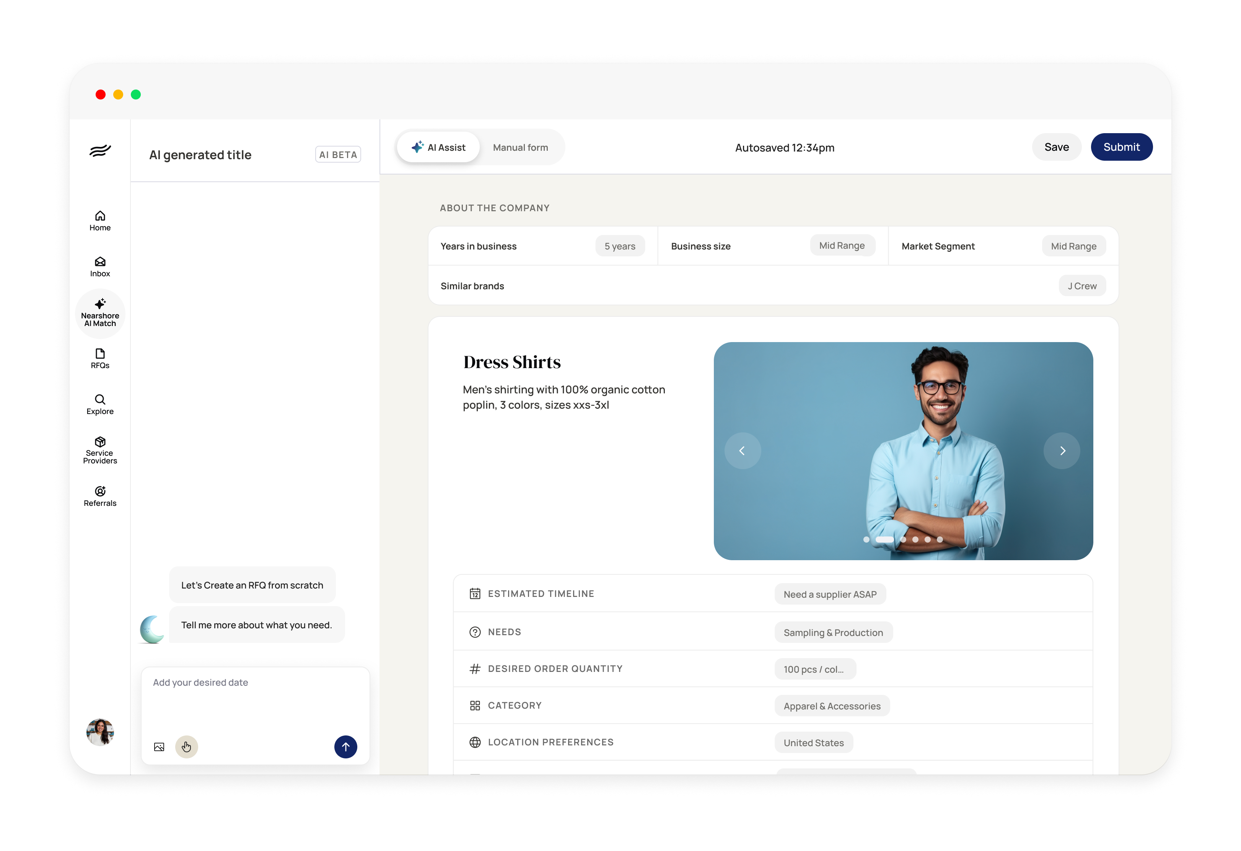Switch to the Manual form tab

520,147
